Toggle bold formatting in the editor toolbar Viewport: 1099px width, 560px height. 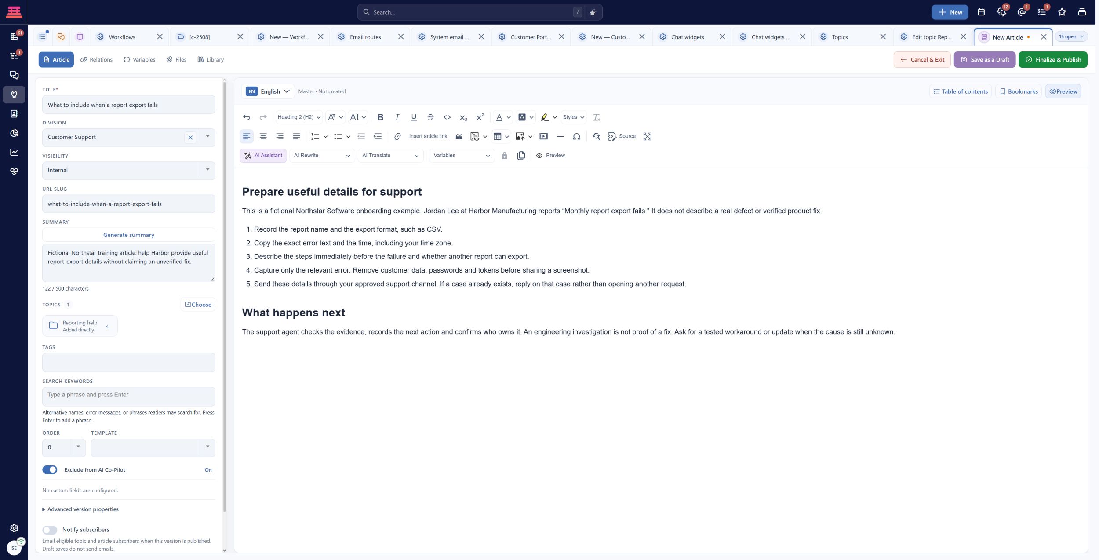click(380, 117)
